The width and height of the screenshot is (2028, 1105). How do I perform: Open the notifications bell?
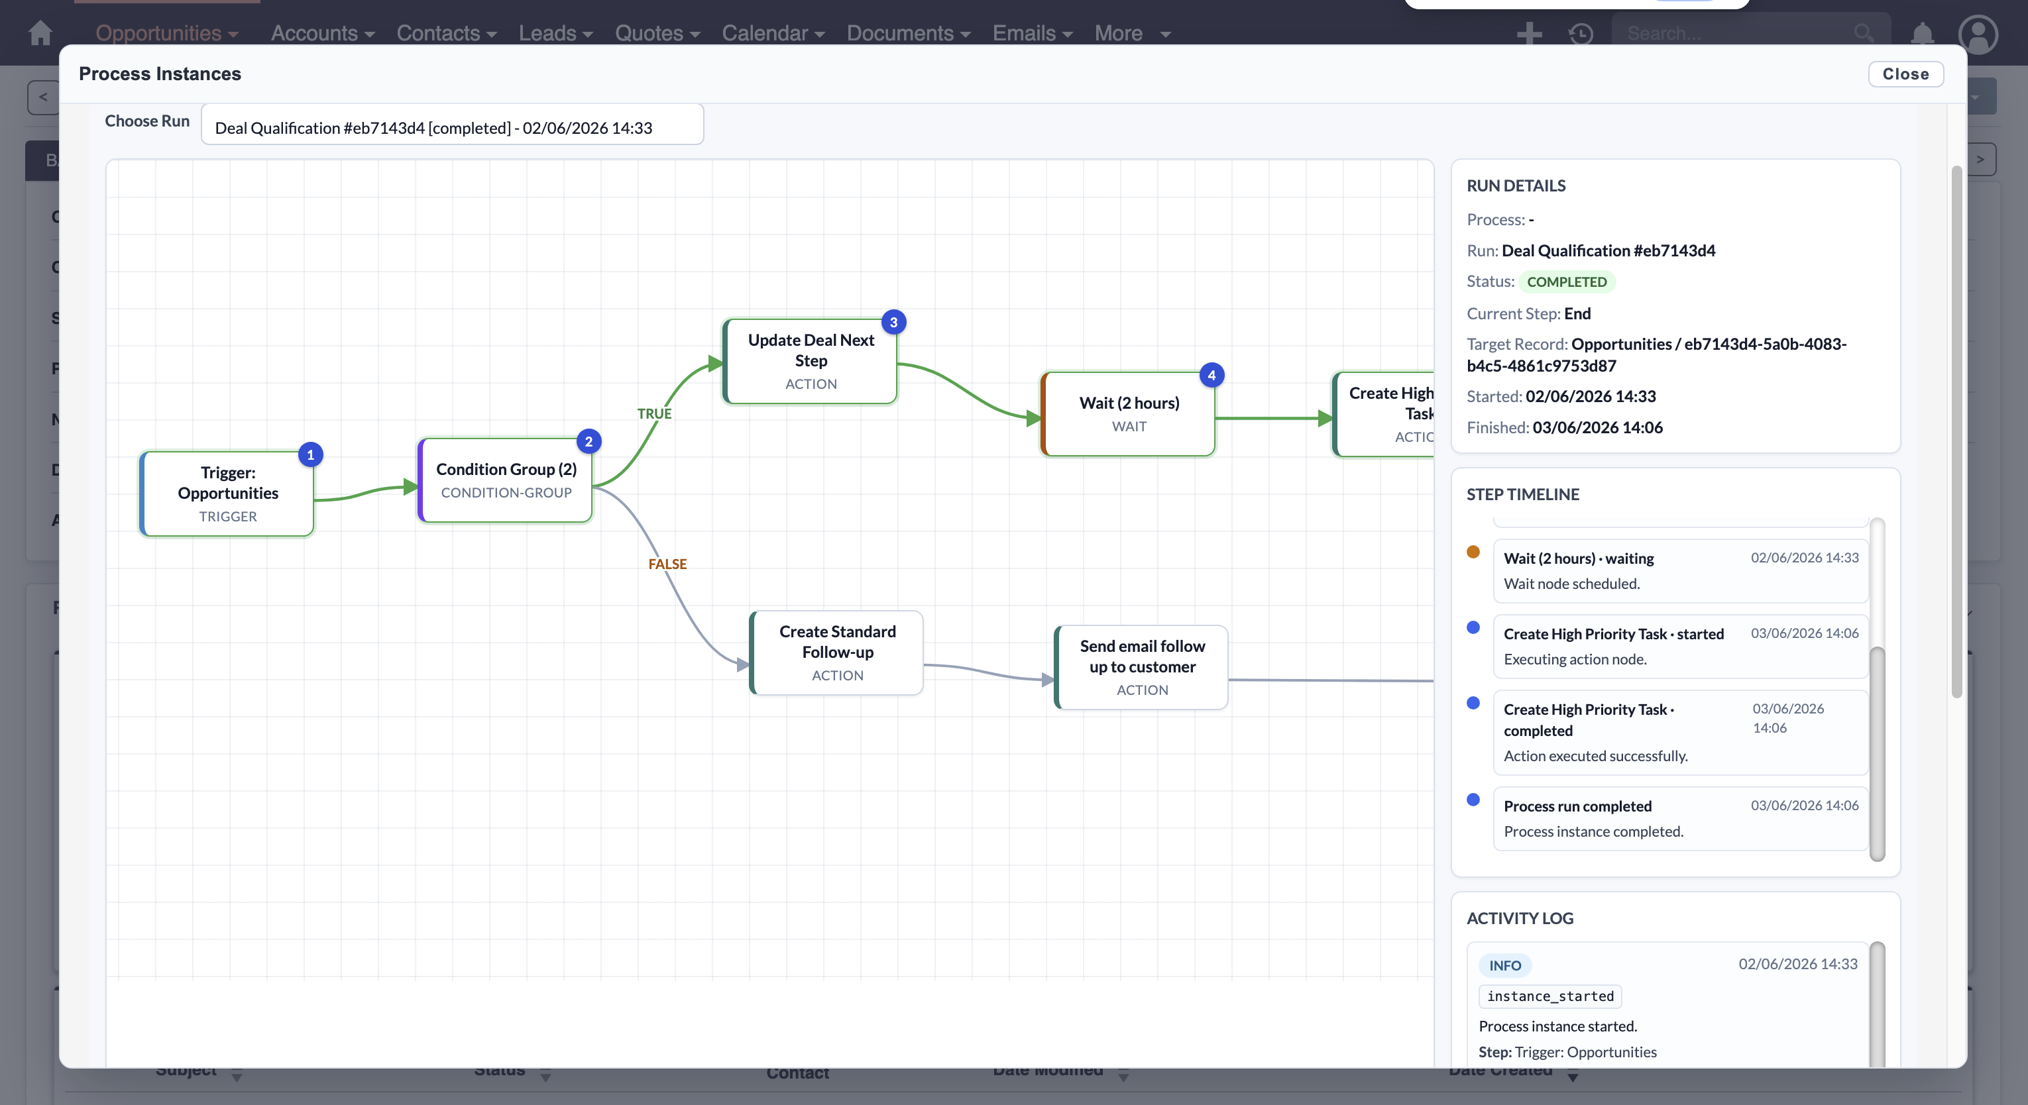click(x=1923, y=33)
